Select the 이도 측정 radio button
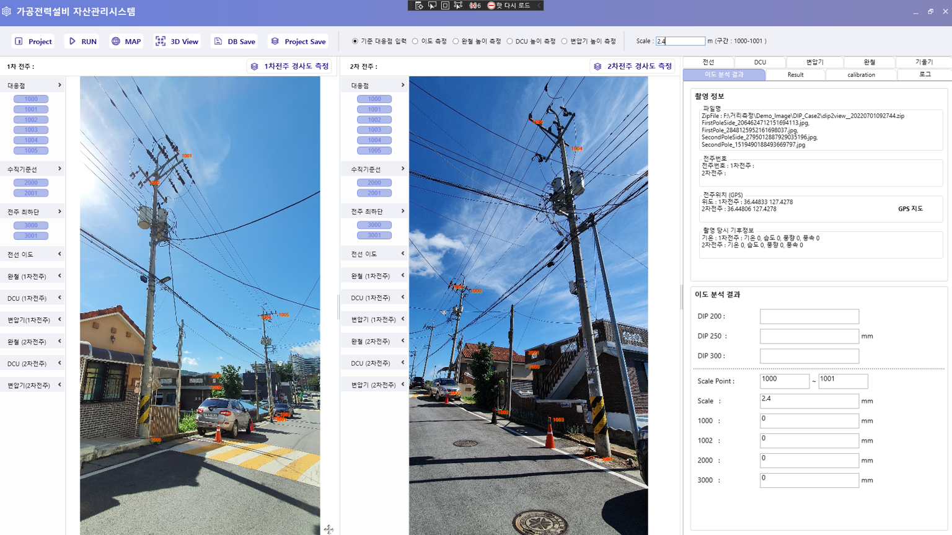Viewport: 952px width, 535px height. click(x=415, y=42)
